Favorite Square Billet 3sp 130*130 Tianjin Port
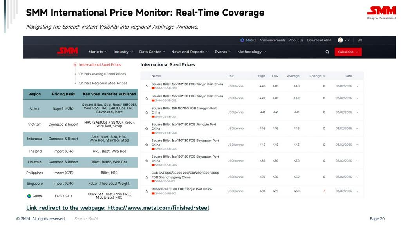Image resolution: width=401 pixels, height=225 pixels. click(x=146, y=86)
